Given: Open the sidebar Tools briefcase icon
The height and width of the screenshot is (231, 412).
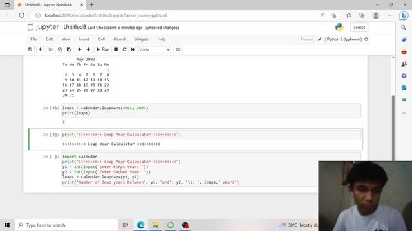Looking at the screenshot, I should (x=404, y=52).
